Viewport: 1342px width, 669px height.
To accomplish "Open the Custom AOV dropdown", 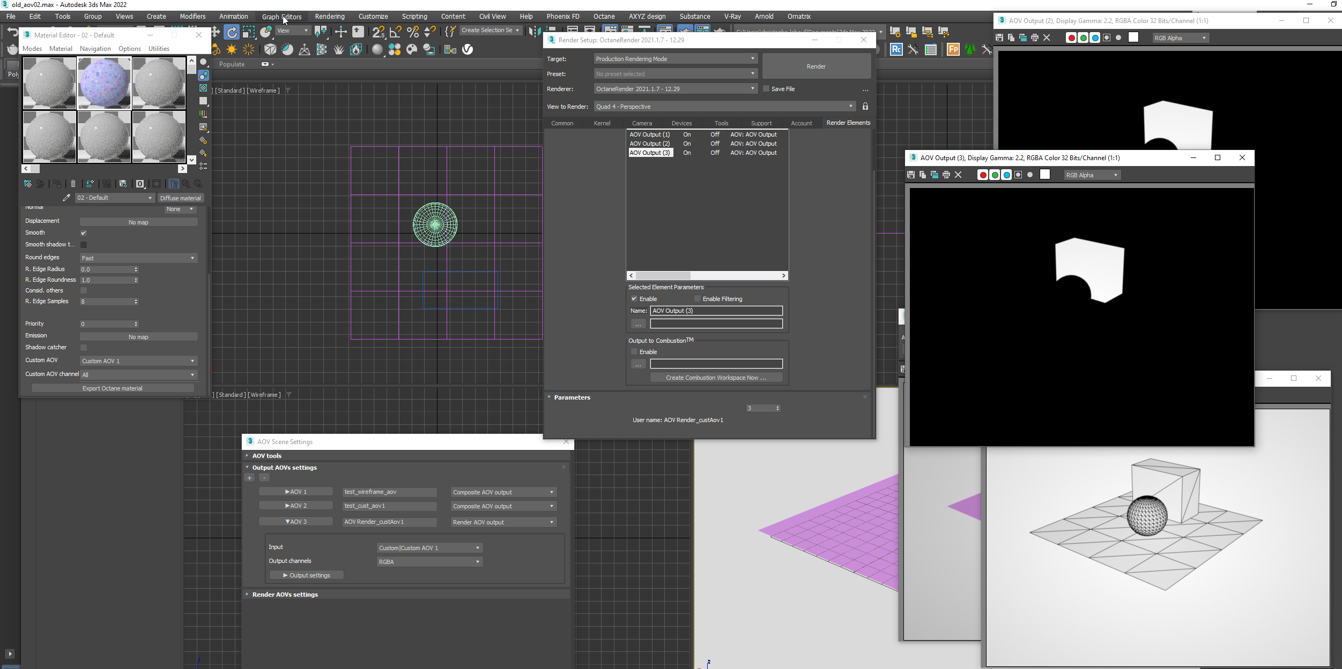I will 138,361.
